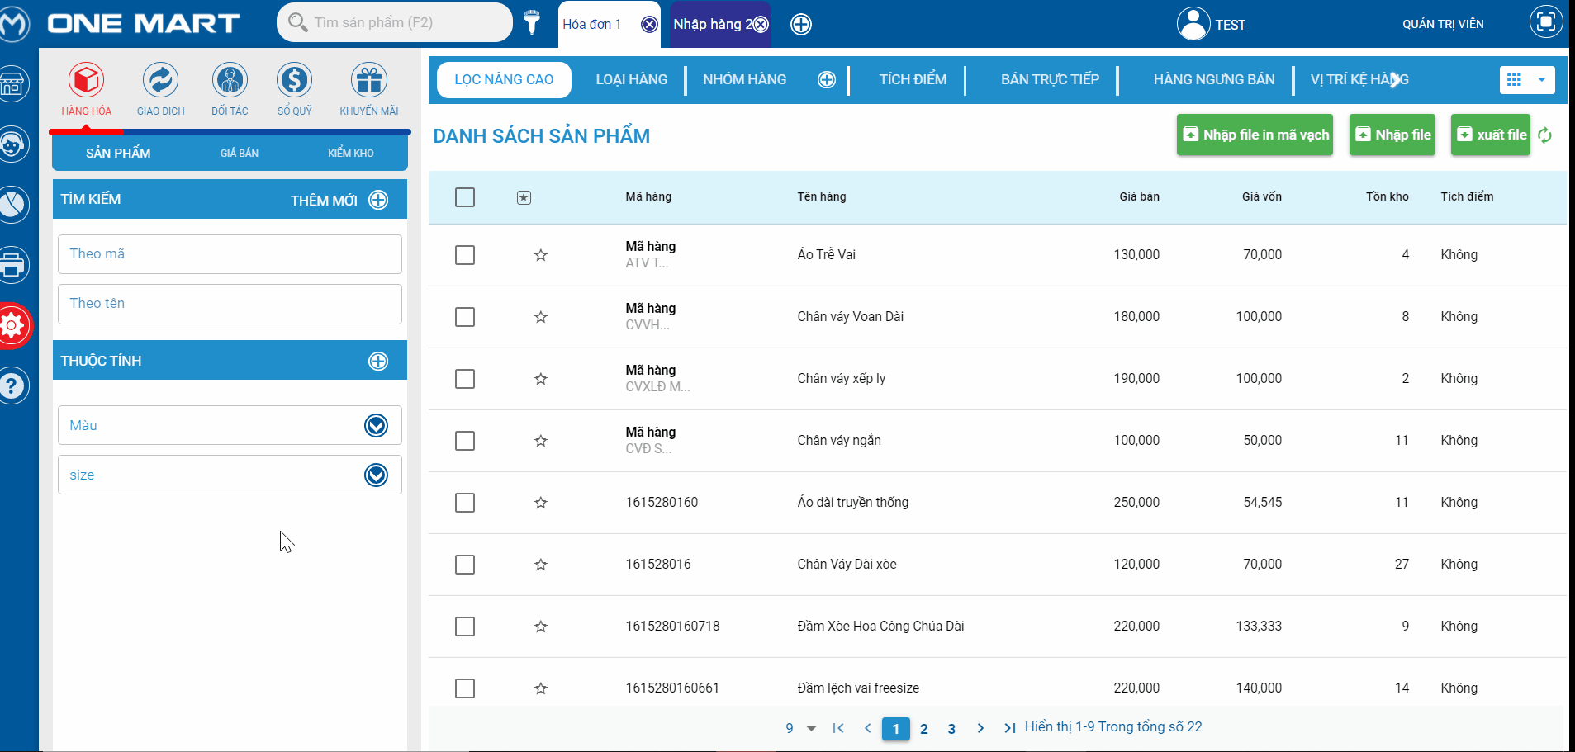Check the select-all checkbox in table header
1575x752 pixels.
465,197
